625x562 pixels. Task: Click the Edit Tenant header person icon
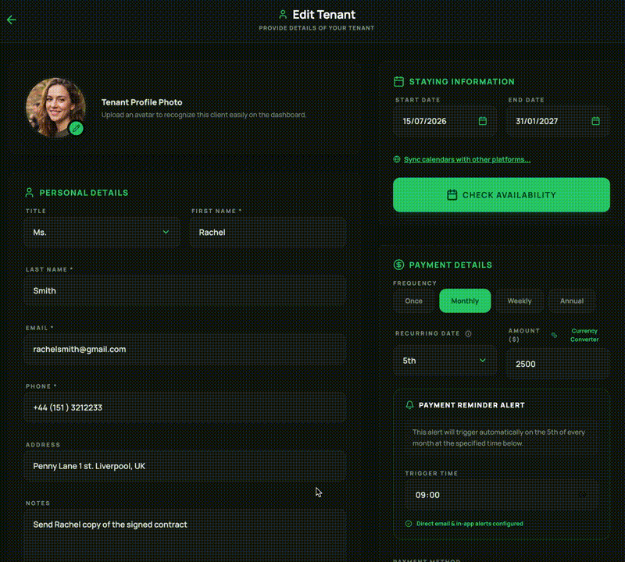[283, 15]
